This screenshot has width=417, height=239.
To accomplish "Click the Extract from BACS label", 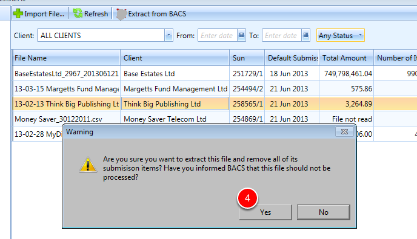I will pyautogui.click(x=157, y=14).
